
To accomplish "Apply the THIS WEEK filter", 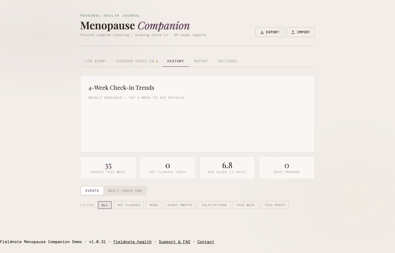I will tap(246, 205).
